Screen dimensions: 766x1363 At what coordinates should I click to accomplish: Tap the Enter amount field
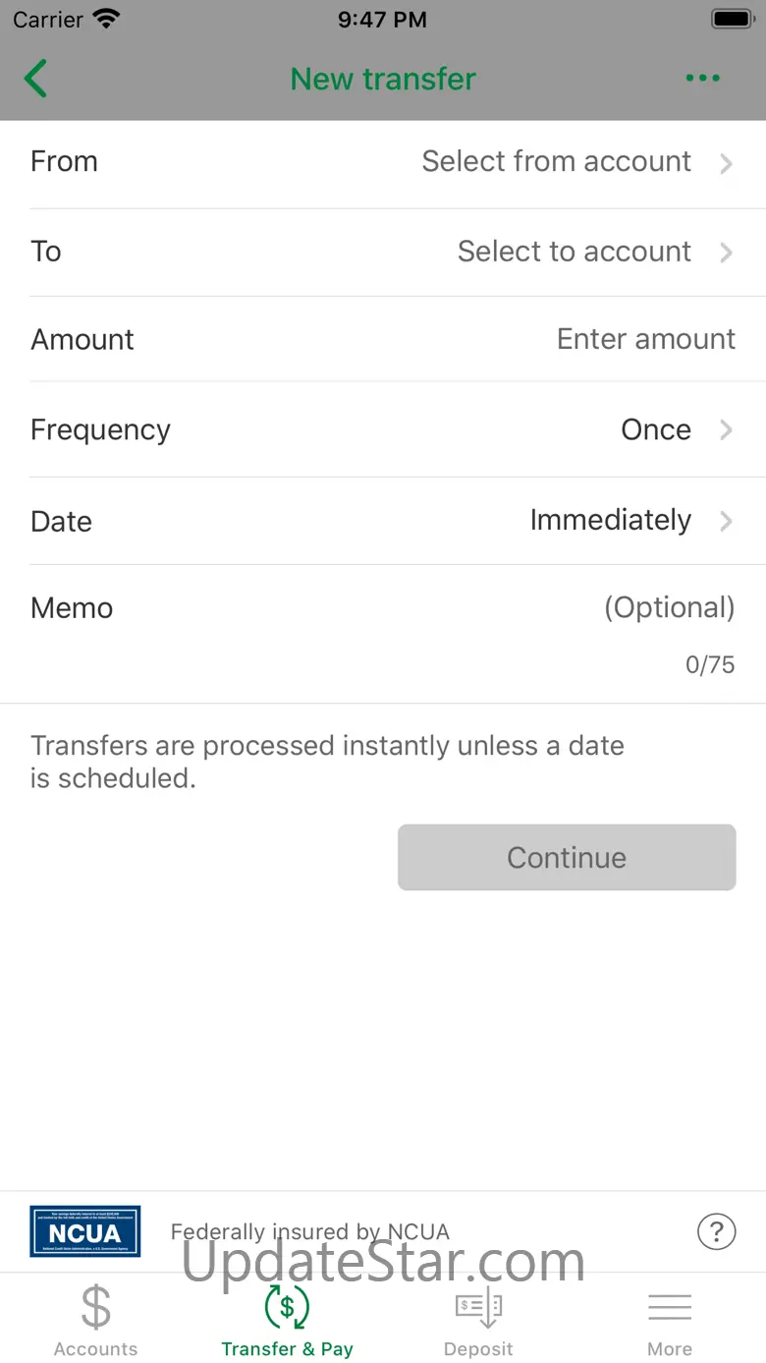coord(645,339)
